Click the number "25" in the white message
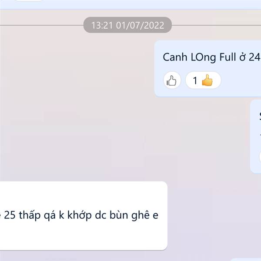This screenshot has height=261, width=261. 10,215
